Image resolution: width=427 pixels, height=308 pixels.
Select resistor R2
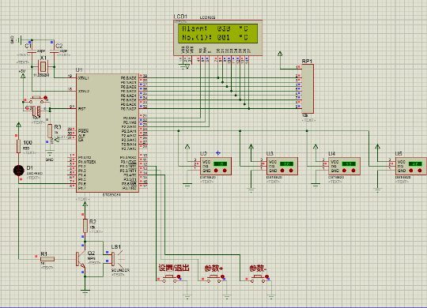pos(85,226)
